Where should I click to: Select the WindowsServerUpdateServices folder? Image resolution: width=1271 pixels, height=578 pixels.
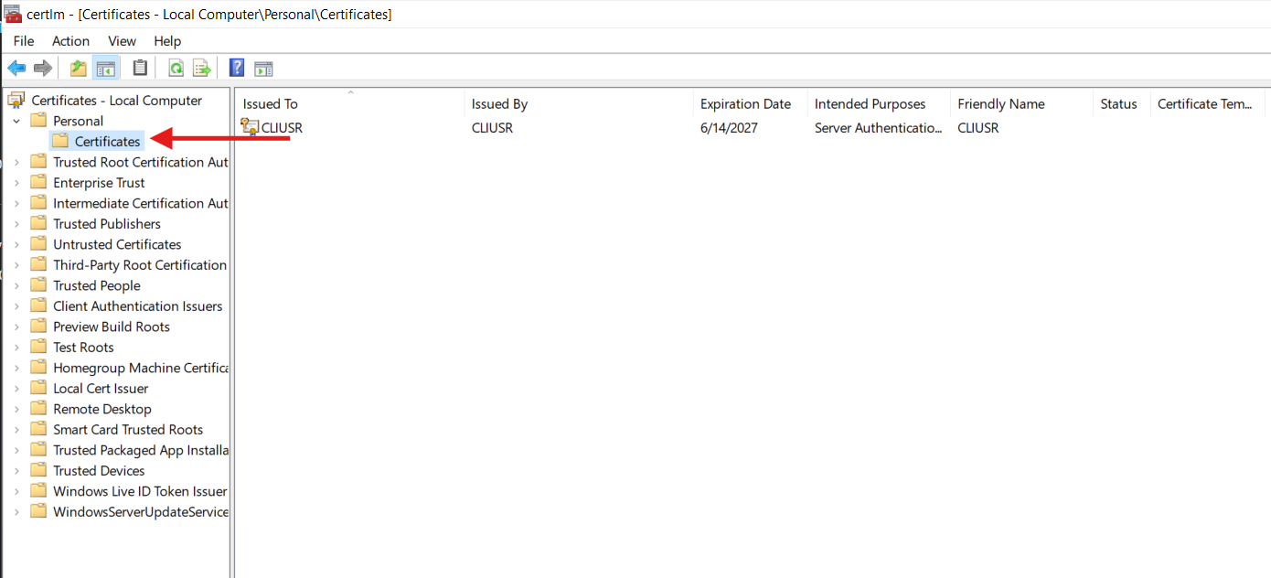coord(140,512)
